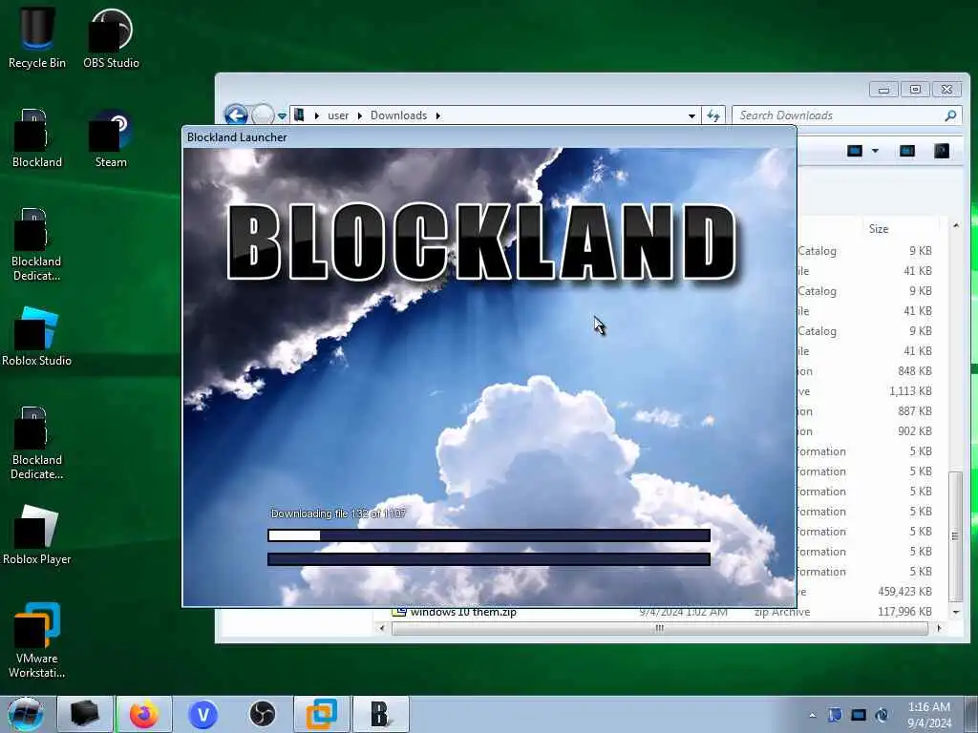The height and width of the screenshot is (733, 978).
Task: Open the taskbar clock showing 1:16 AM
Action: (929, 715)
